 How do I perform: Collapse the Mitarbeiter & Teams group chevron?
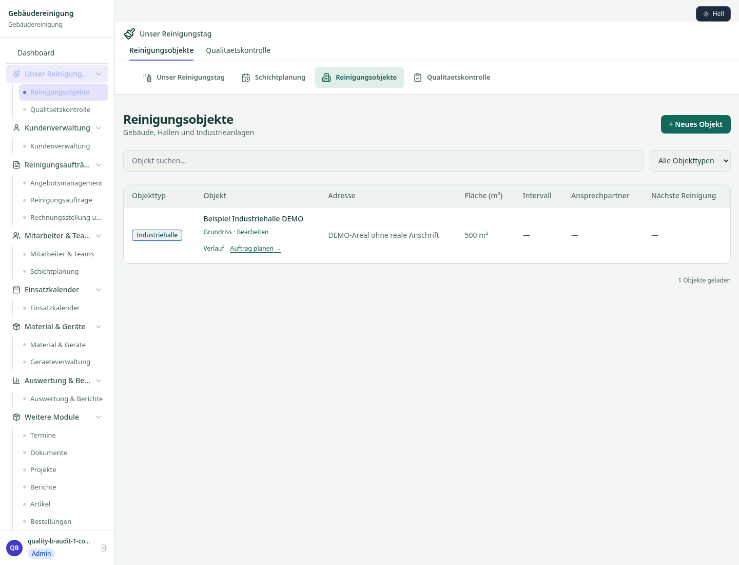point(99,236)
